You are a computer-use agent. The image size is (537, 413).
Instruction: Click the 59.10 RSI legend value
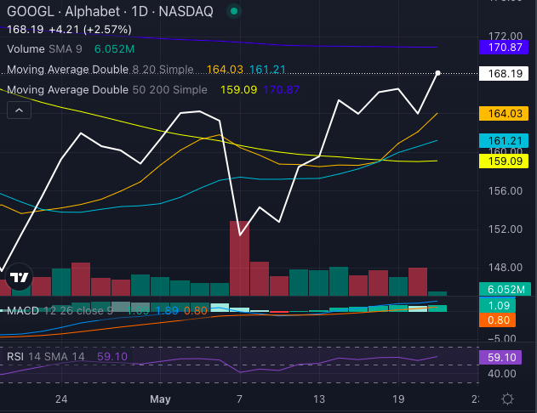(112, 357)
